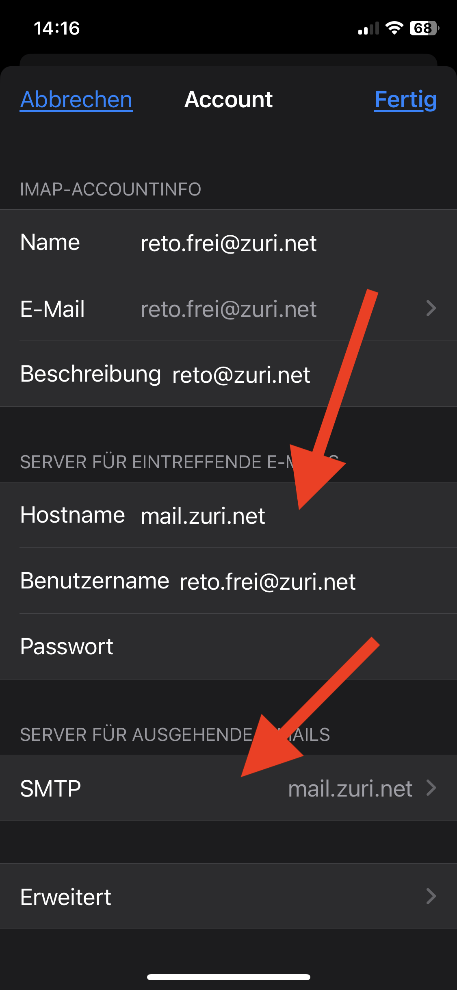Tap the Erweitert row chevron
This screenshot has width=457, height=990.
(431, 897)
